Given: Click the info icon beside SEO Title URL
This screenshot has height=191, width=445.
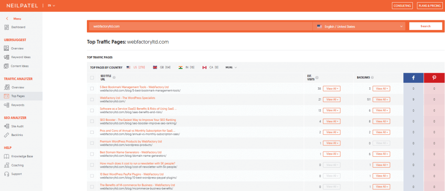Looking at the screenshot, I should [x=114, y=77].
